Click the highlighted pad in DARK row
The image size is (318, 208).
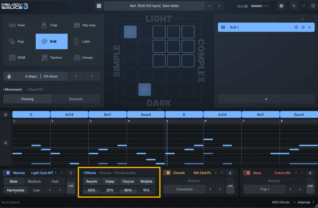tap(145, 90)
